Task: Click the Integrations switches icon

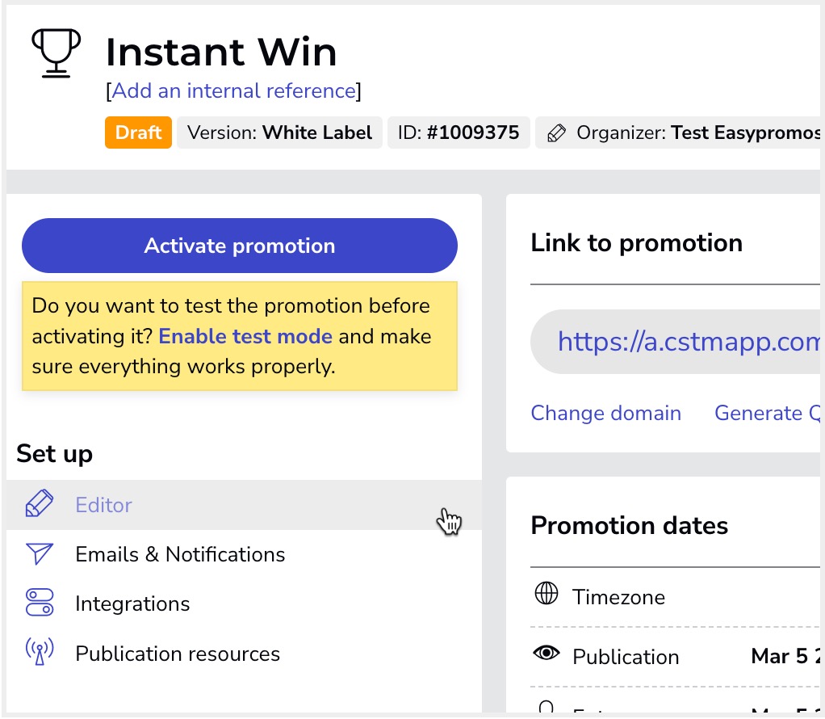Action: tap(40, 603)
